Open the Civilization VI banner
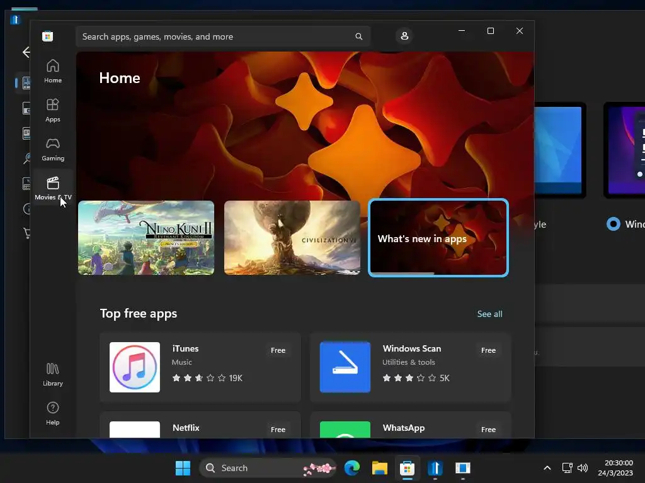This screenshot has width=645, height=483. (292, 238)
